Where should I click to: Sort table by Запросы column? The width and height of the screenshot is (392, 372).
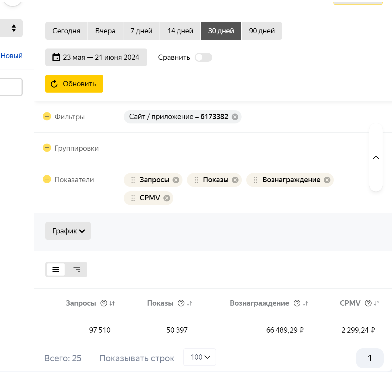(x=112, y=303)
